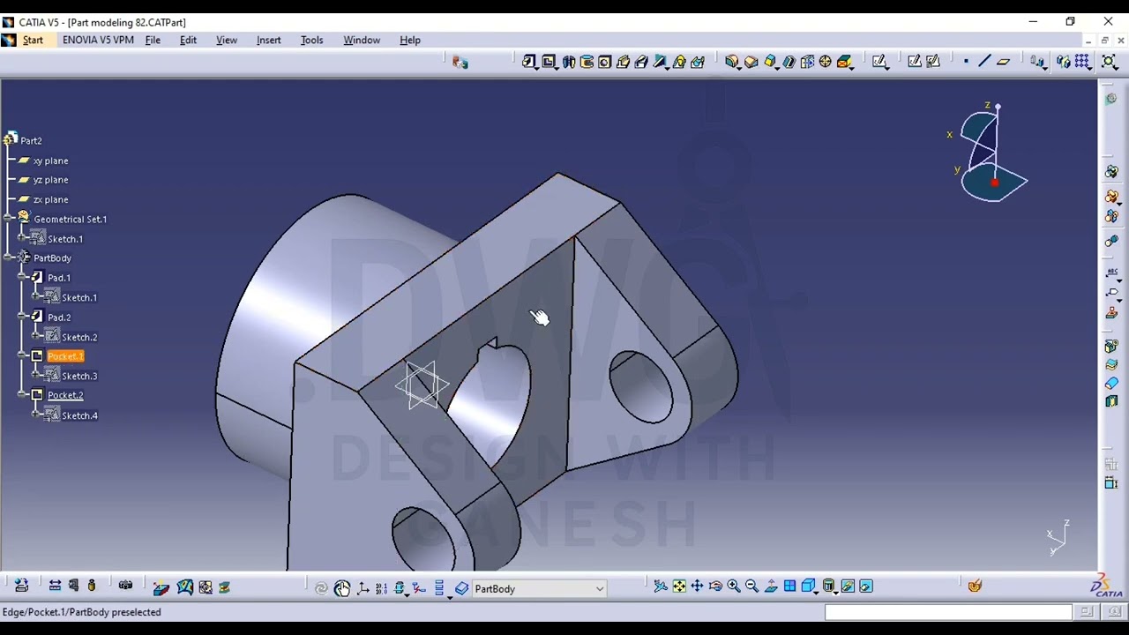
Task: Select the Chamfer tool icon
Action: click(x=751, y=61)
